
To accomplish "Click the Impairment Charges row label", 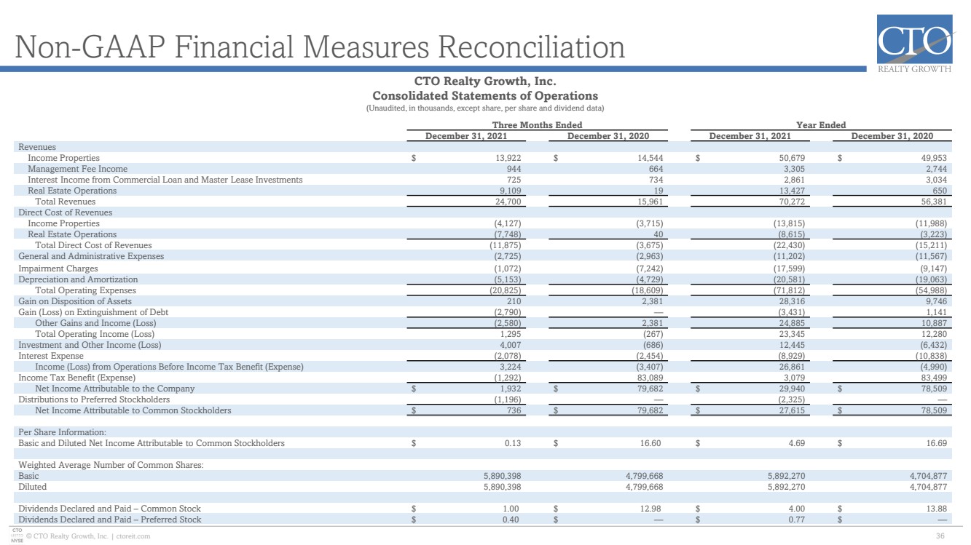I will pos(58,268).
